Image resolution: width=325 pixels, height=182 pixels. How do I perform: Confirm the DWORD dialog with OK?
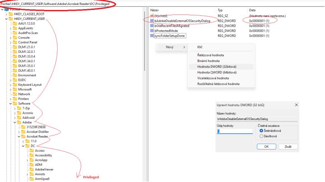click(266, 147)
